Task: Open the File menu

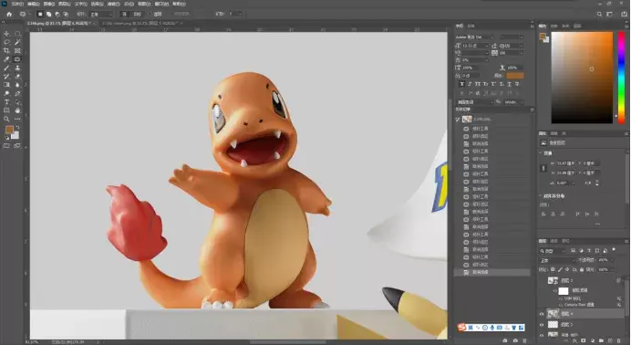Action: point(17,4)
